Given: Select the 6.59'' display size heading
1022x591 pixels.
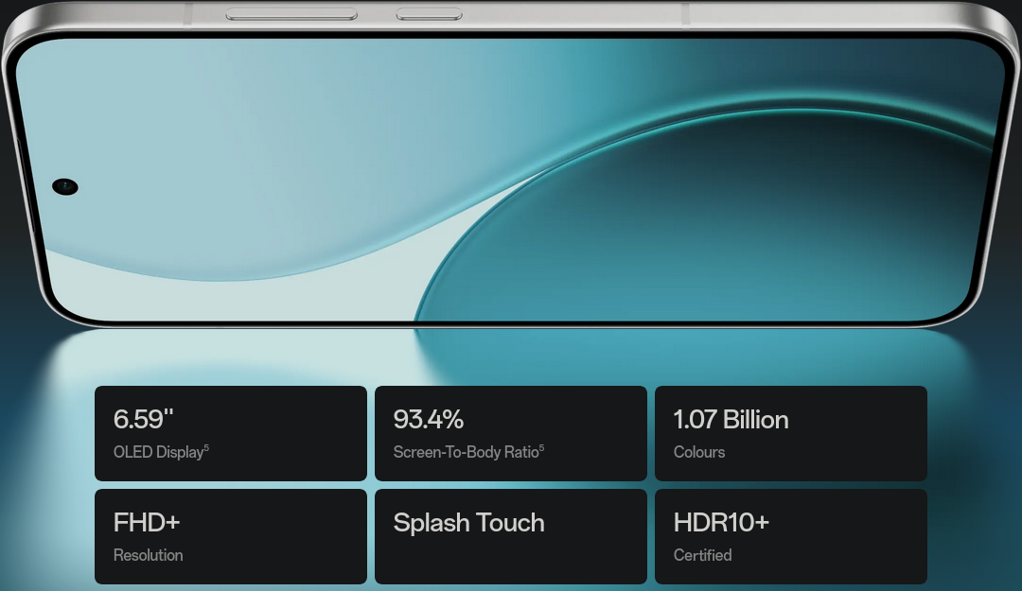Looking at the screenshot, I should (x=144, y=419).
